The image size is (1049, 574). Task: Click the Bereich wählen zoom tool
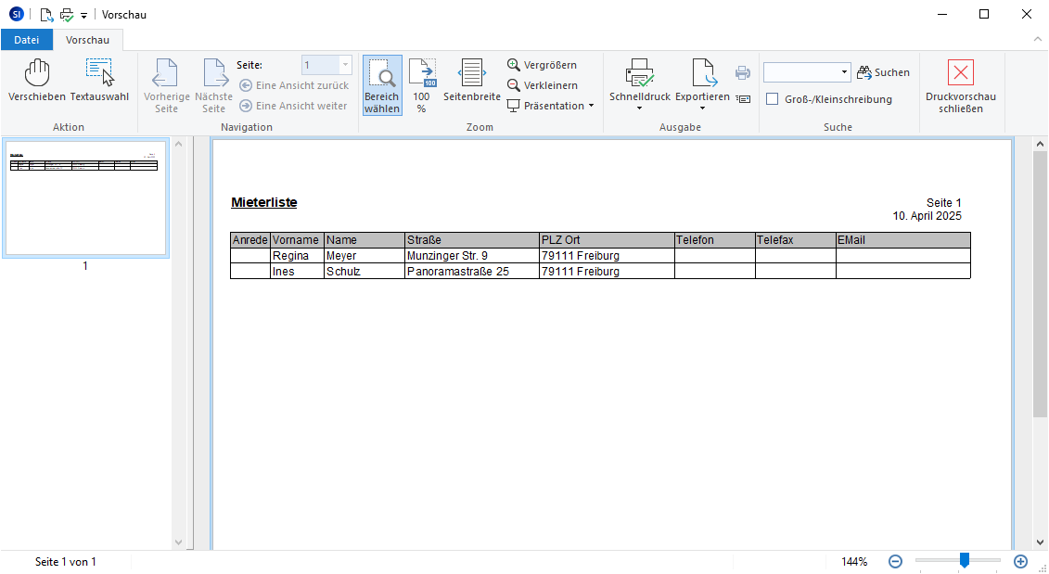coord(382,85)
